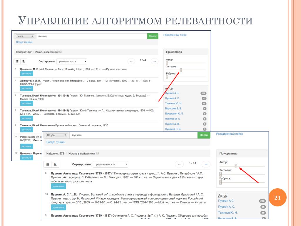Filter by author 'Тынянов Ю. Н.' in lower window
301x226 pixels.
pyautogui.click(x=228, y=212)
